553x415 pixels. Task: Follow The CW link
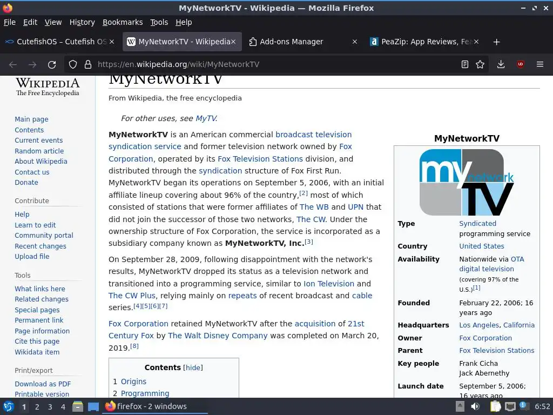coord(311,219)
